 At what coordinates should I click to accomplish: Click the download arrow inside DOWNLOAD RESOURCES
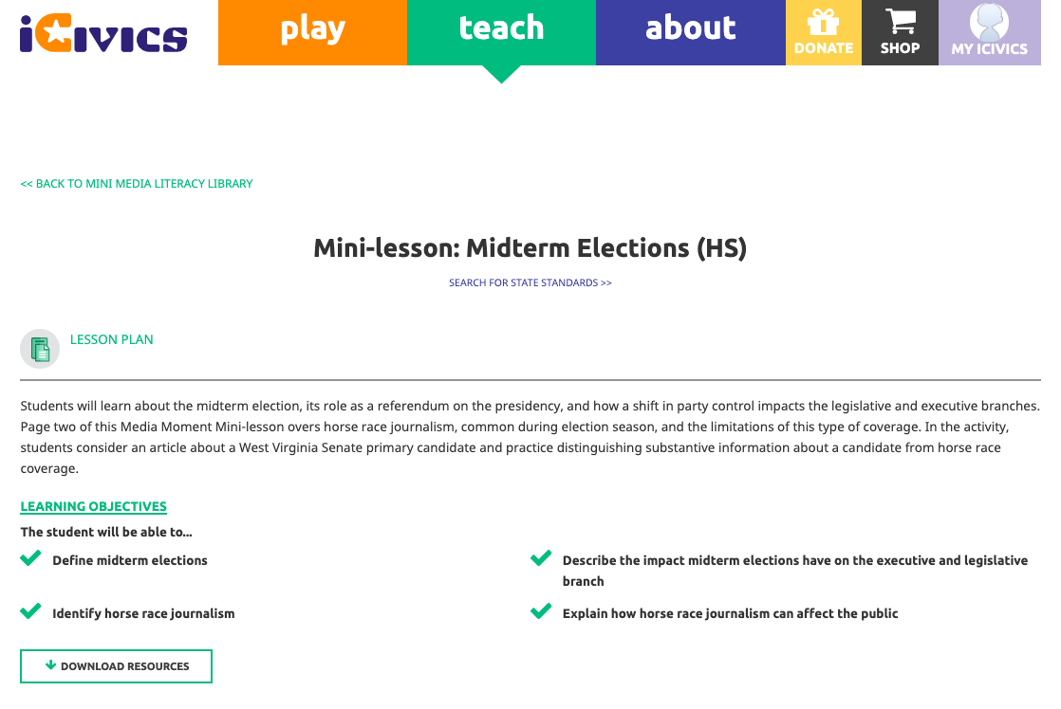coord(50,665)
